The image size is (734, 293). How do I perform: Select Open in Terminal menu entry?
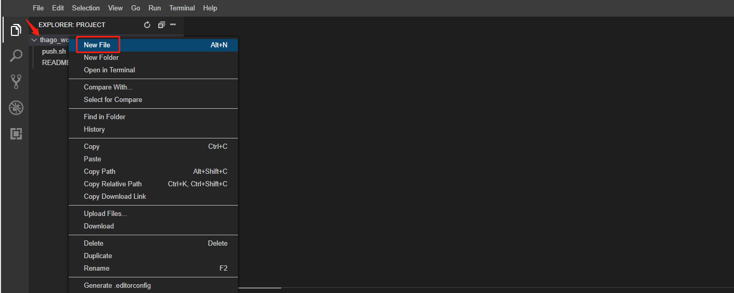(x=109, y=70)
